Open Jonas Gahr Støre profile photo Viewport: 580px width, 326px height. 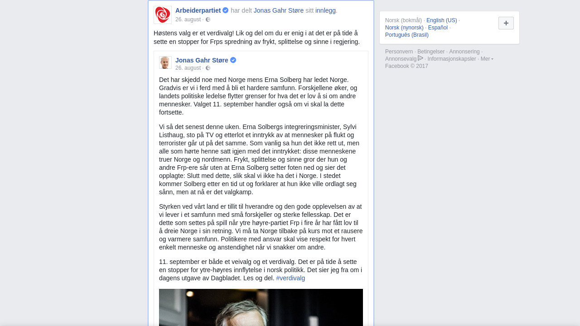[x=165, y=62]
